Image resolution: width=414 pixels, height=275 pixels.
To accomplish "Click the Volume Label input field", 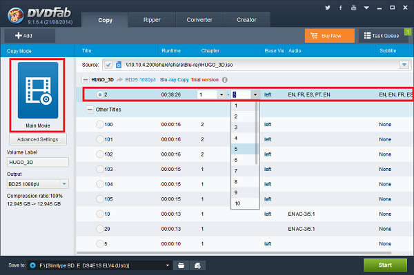I will pyautogui.click(x=38, y=162).
